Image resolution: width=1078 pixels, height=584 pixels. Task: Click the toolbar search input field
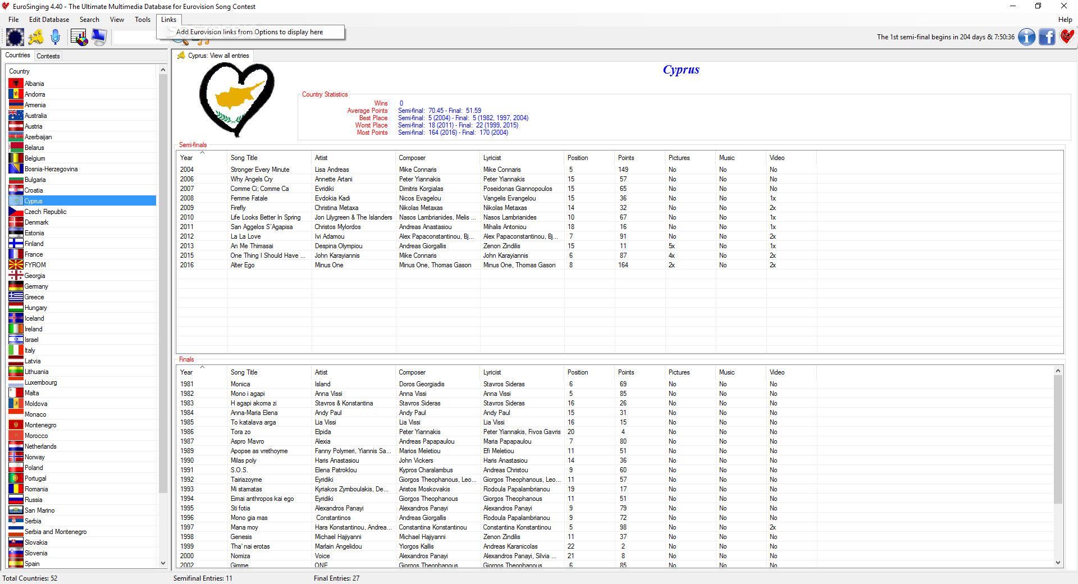point(135,38)
